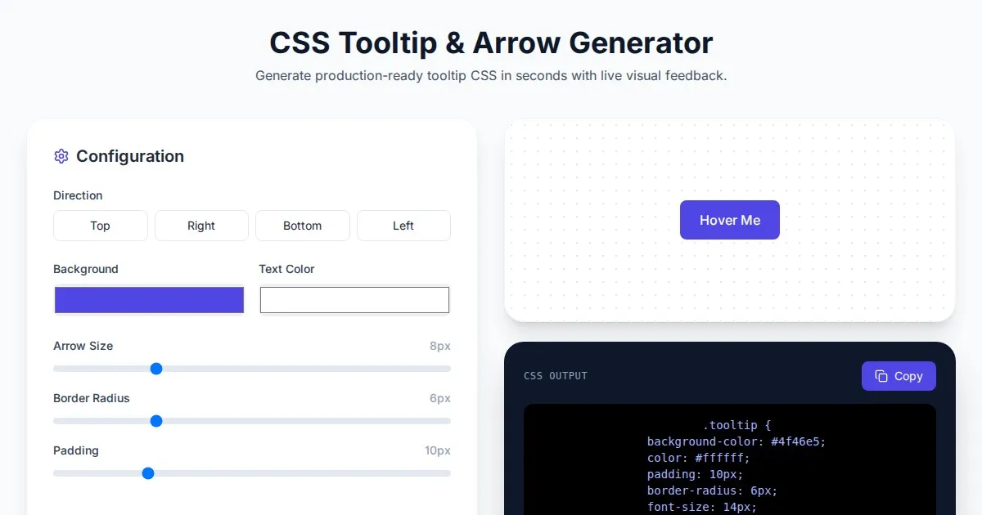
Task: Click the CSS OUTPUT panel label
Action: coord(556,376)
